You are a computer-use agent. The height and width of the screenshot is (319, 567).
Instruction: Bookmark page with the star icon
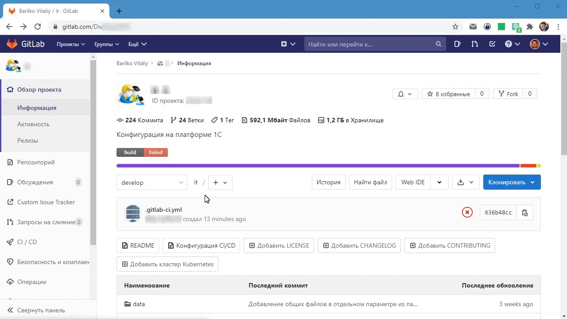click(455, 27)
